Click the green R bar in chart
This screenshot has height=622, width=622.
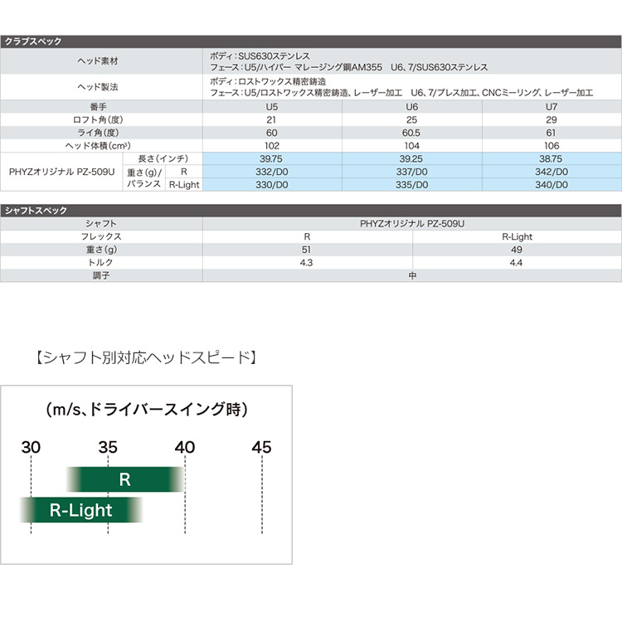click(124, 479)
